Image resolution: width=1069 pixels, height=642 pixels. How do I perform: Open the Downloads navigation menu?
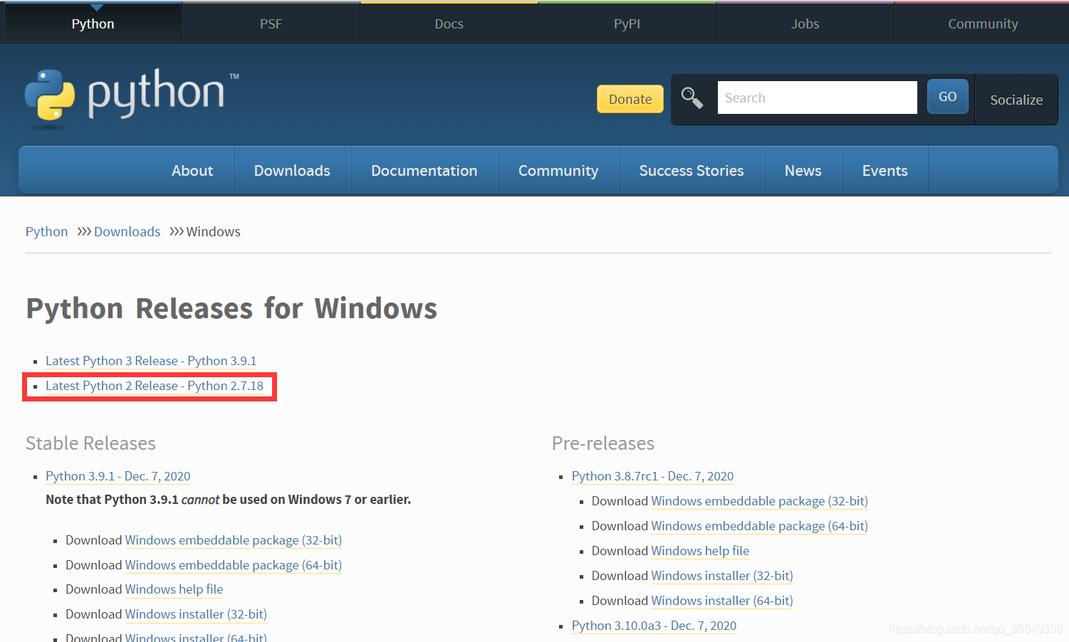[x=292, y=171]
